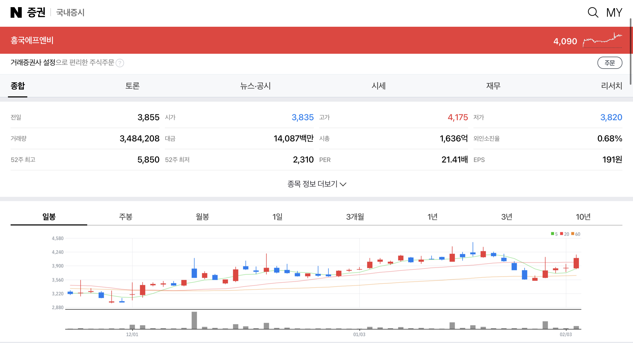Select the 일봉 chart period

49,217
